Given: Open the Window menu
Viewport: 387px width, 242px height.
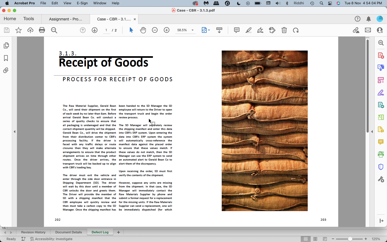Looking at the screenshot, I should coord(100,3).
